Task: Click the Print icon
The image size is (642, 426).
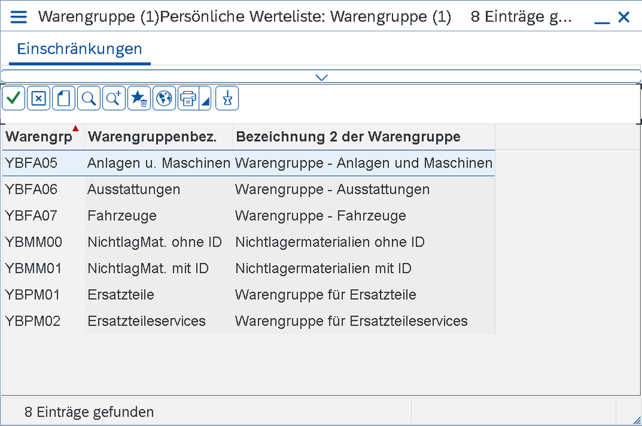Action: point(188,99)
